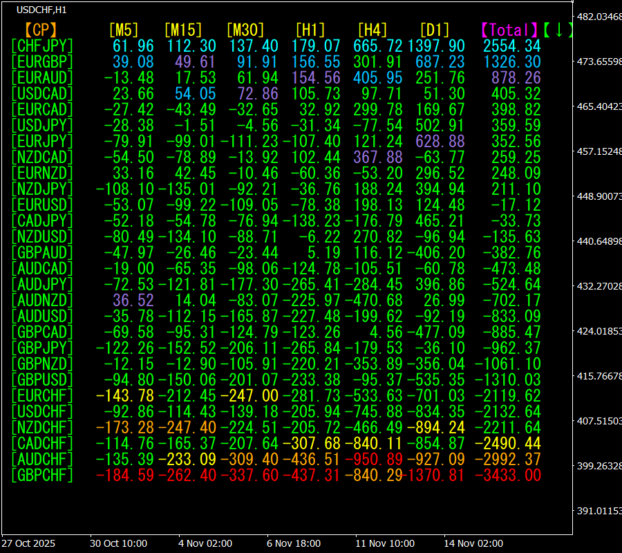Open the GBPCHF pair at bottom row
The height and width of the screenshot is (553, 622).
42,475
